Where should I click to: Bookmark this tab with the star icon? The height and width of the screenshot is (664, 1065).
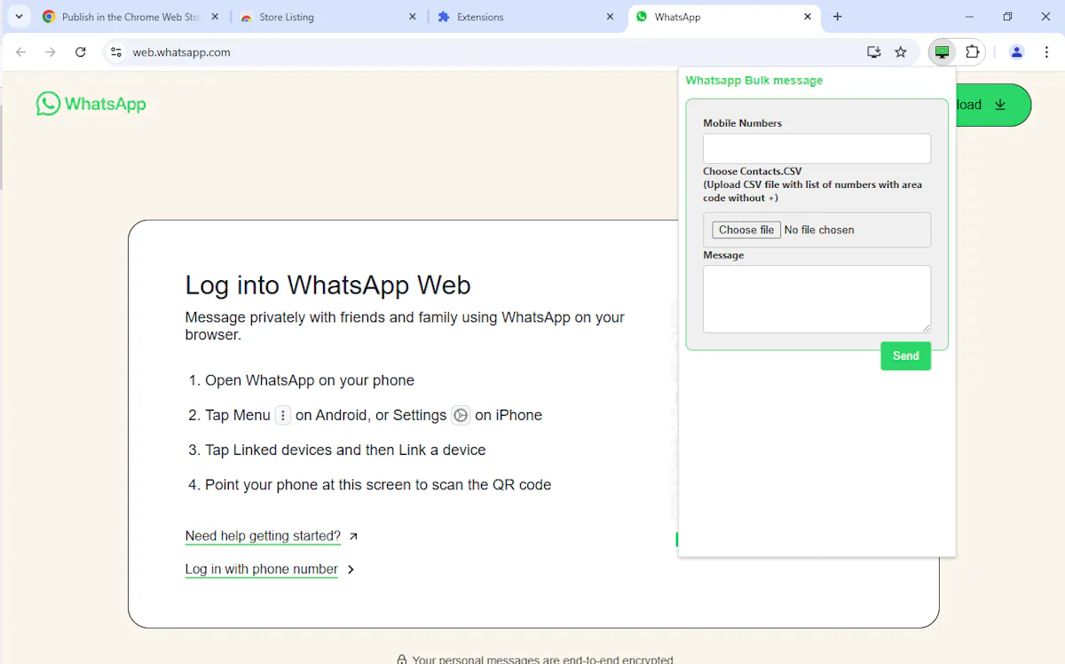901,52
